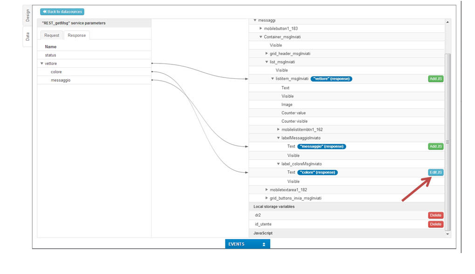Delete the id_utente storage variable
This screenshot has width=475, height=274.
(x=435, y=224)
